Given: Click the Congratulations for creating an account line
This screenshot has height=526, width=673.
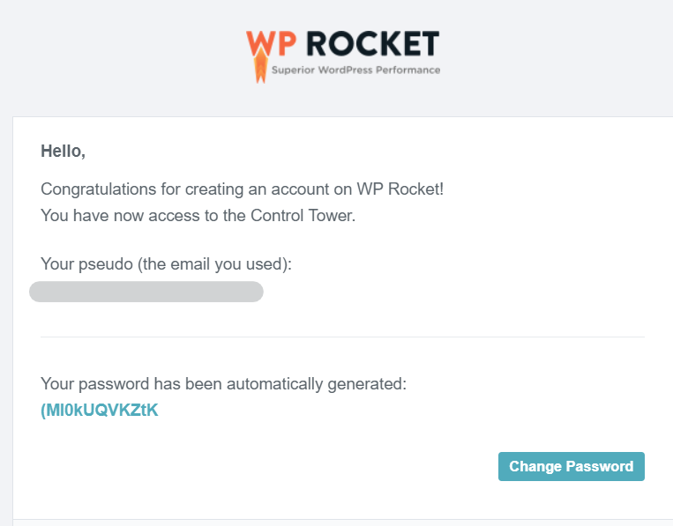Looking at the screenshot, I should click(242, 189).
